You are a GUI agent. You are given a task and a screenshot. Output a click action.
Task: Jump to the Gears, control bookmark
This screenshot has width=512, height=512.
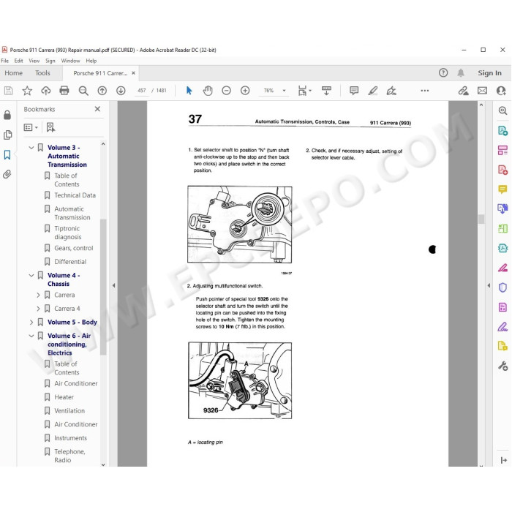[x=73, y=248]
